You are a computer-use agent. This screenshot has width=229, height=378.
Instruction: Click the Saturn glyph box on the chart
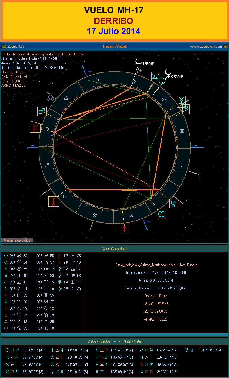click(x=35, y=128)
